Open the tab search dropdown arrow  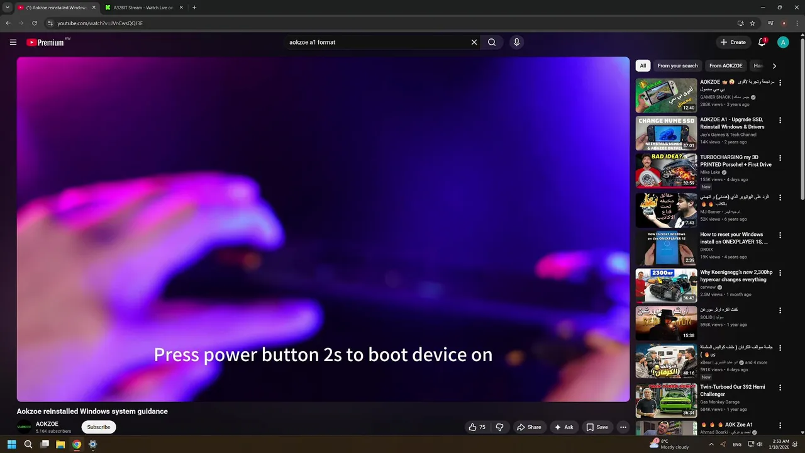point(7,8)
